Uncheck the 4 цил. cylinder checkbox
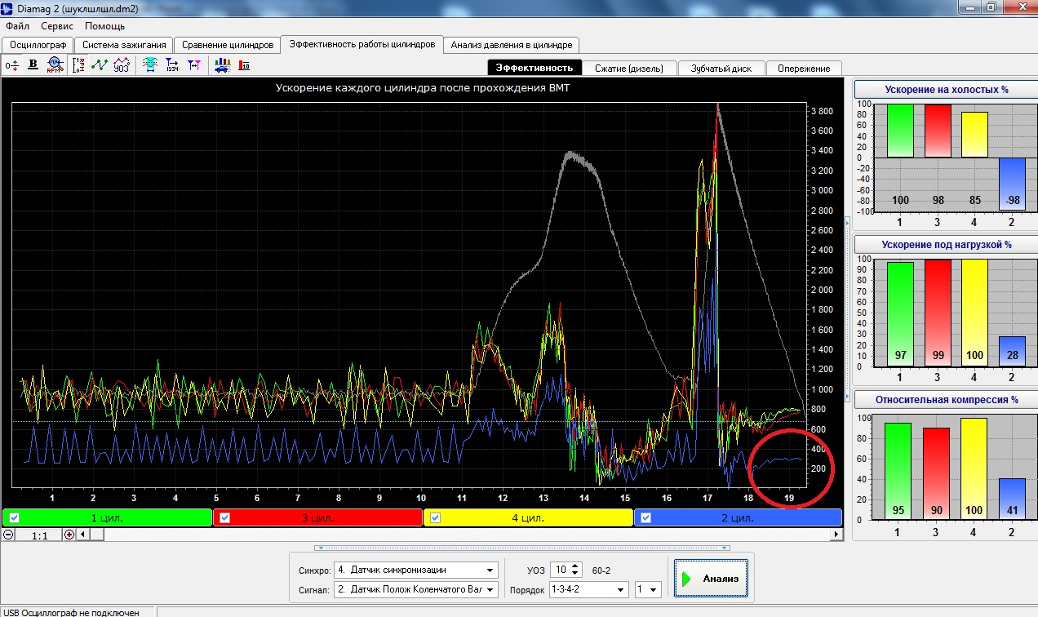 436,517
